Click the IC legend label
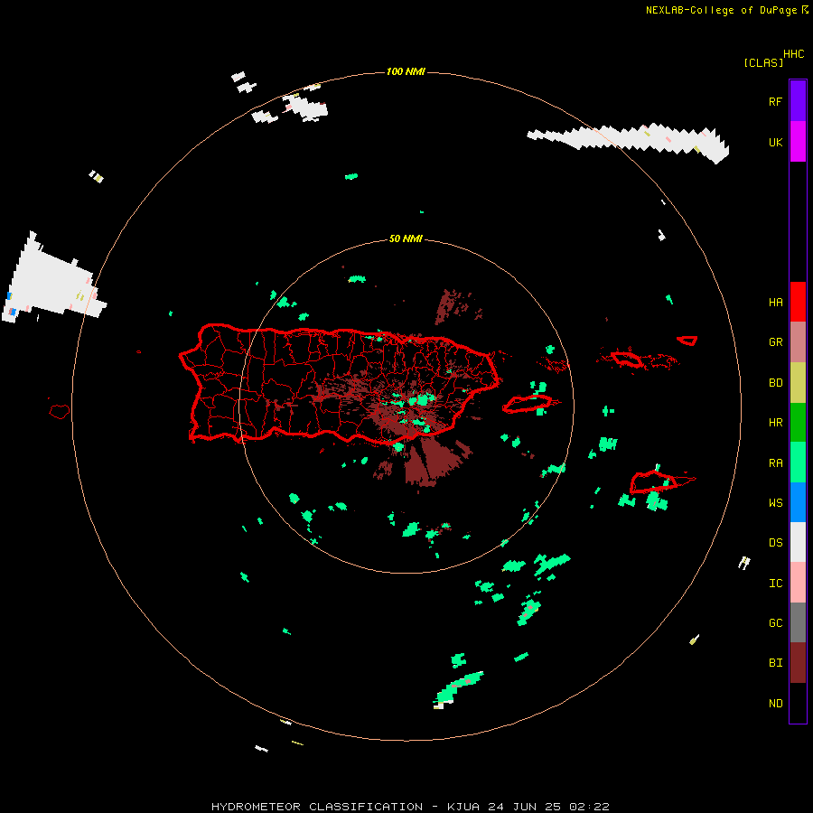This screenshot has width=813, height=813. (775, 584)
